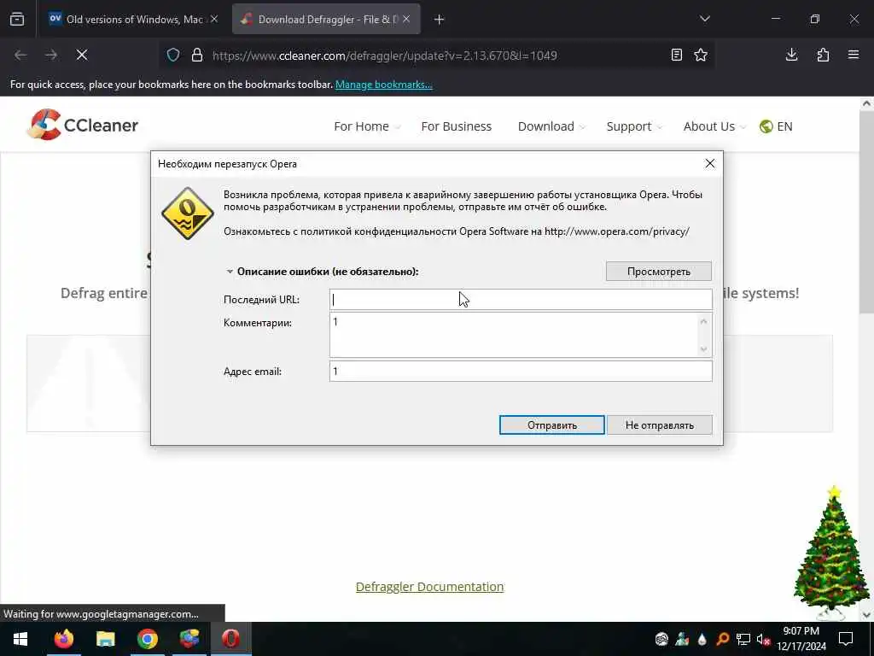Open Firefox from the taskbar
Screen dimensions: 874x656
pos(63,639)
